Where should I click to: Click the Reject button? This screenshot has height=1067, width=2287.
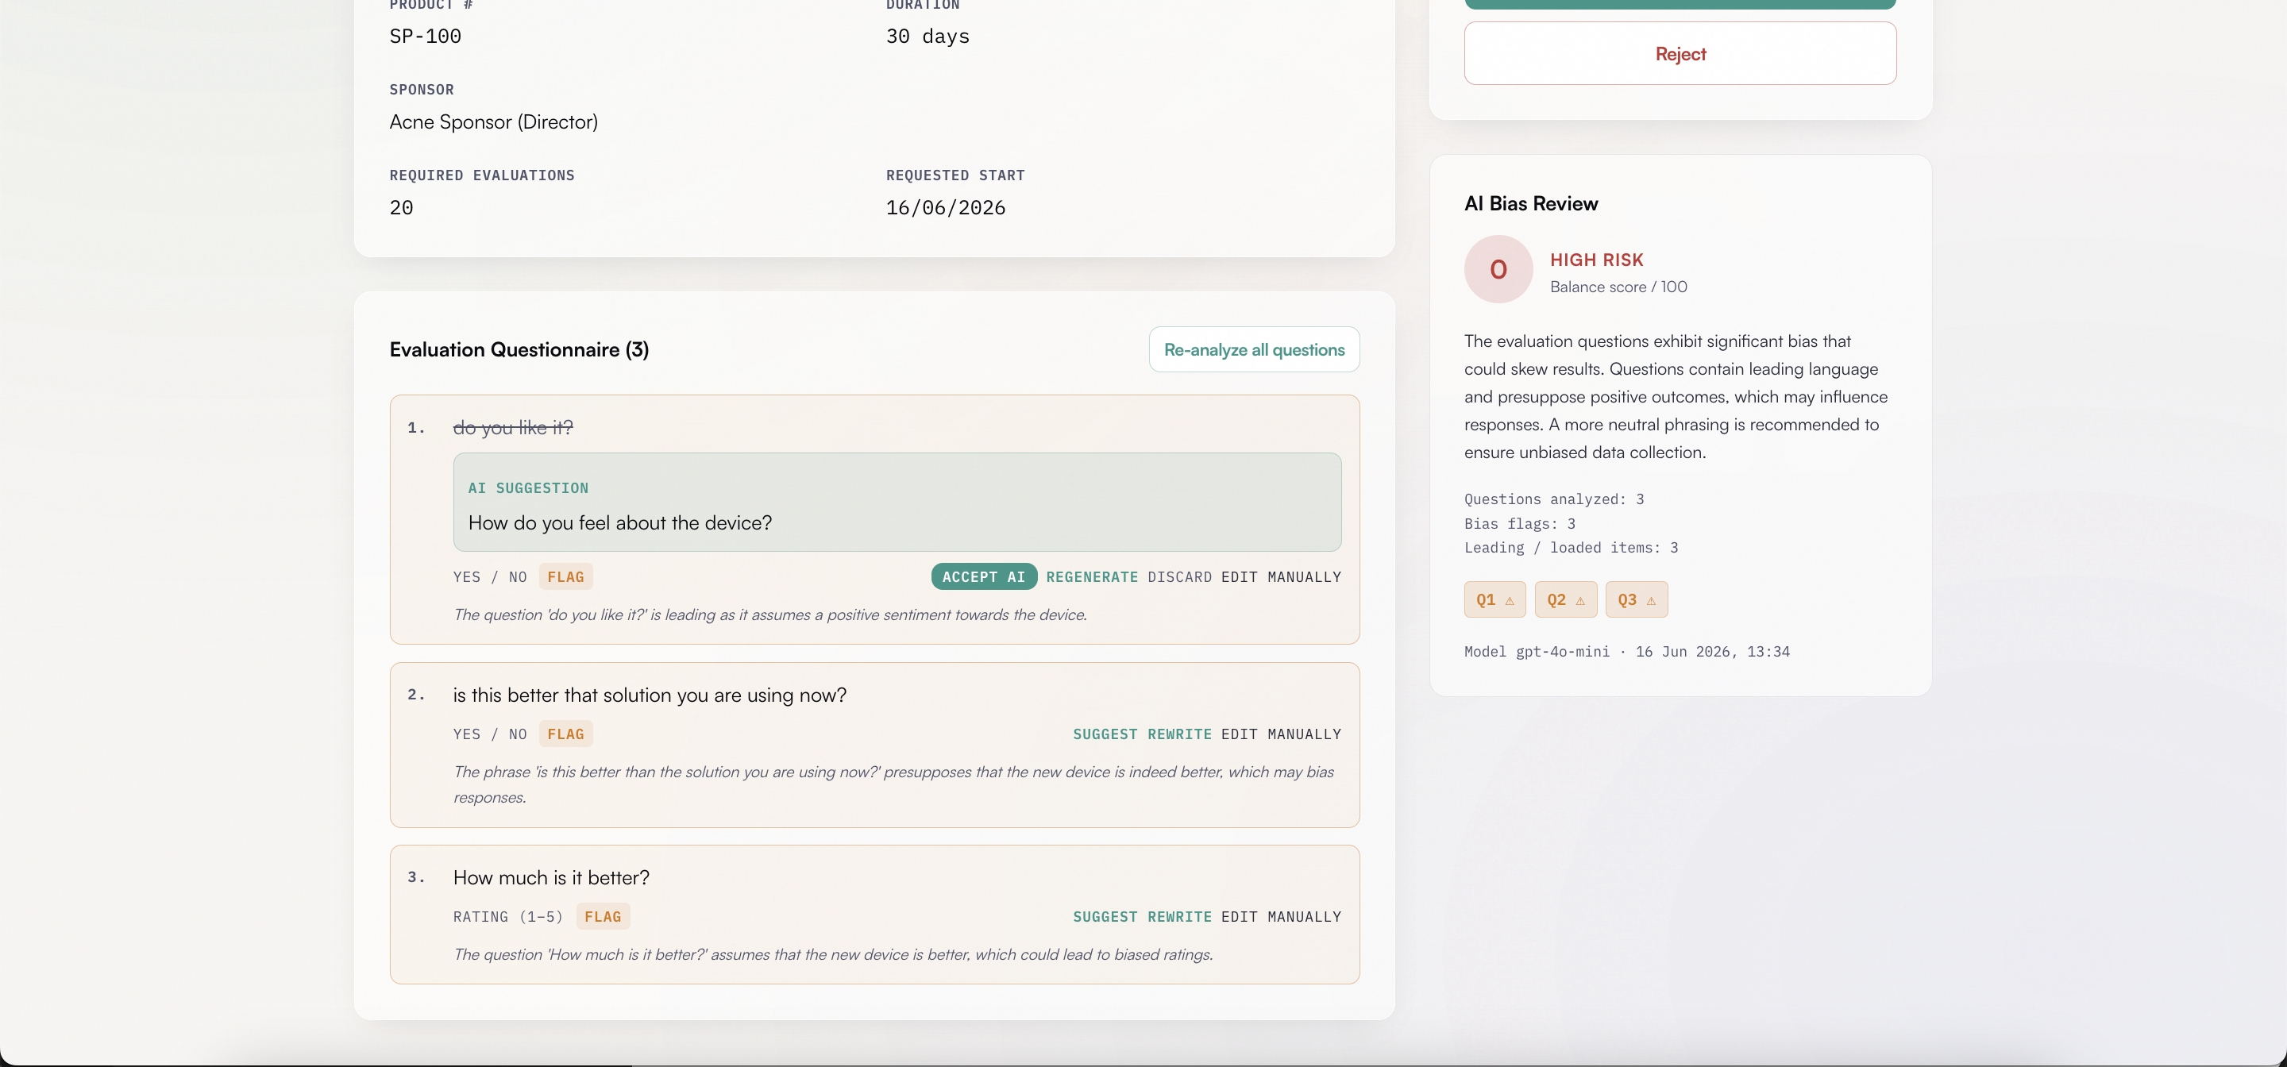coord(1680,53)
